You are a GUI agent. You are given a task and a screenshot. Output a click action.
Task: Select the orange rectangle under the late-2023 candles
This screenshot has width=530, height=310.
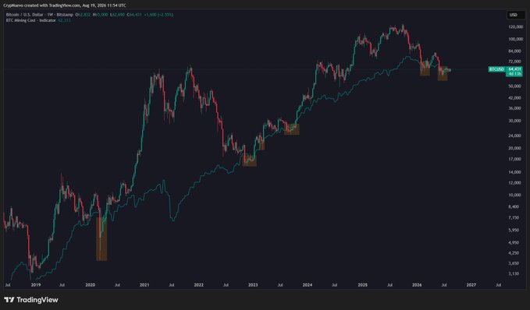point(292,129)
